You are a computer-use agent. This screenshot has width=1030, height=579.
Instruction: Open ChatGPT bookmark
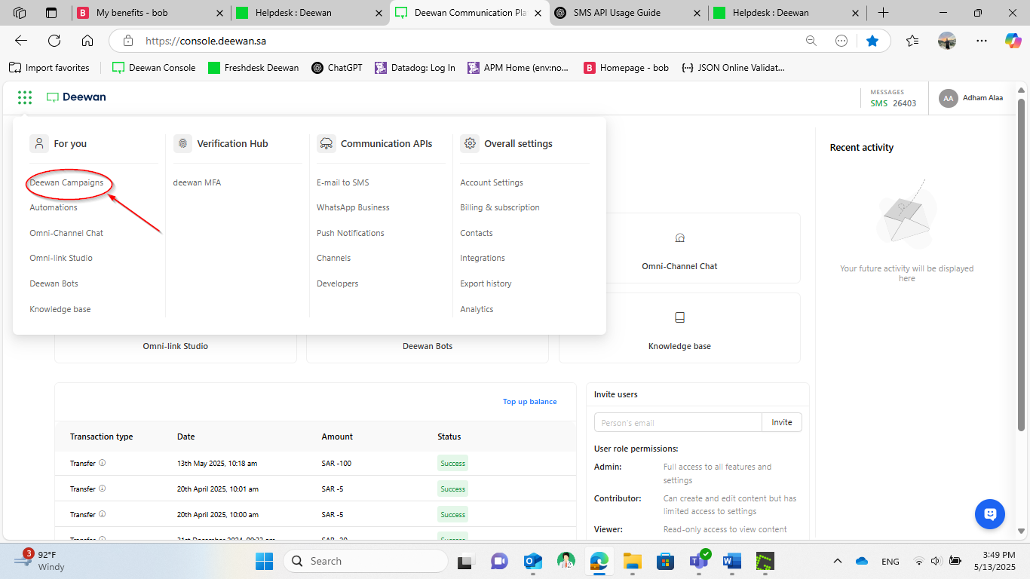click(337, 68)
